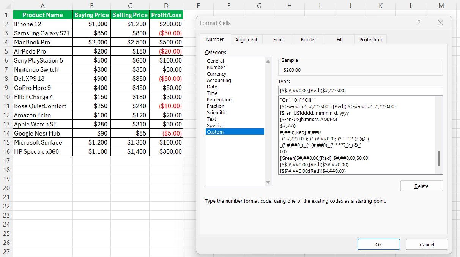Click the Profit/Loss header cell
The height and width of the screenshot is (257, 460).
(166, 15)
